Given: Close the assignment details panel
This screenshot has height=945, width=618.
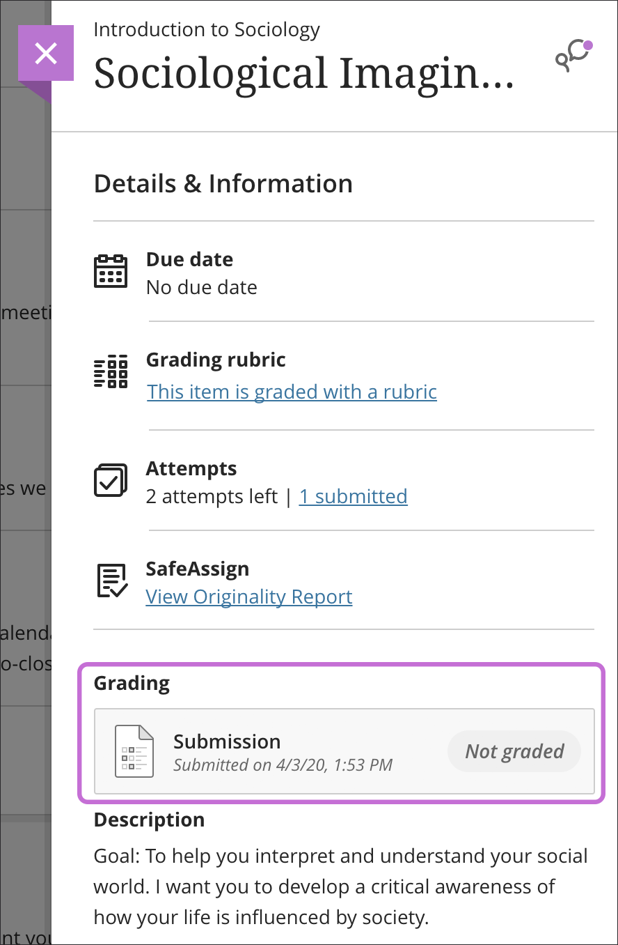Looking at the screenshot, I should point(46,53).
